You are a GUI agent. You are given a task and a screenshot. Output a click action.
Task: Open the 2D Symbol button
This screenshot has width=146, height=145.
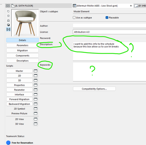(19, 108)
